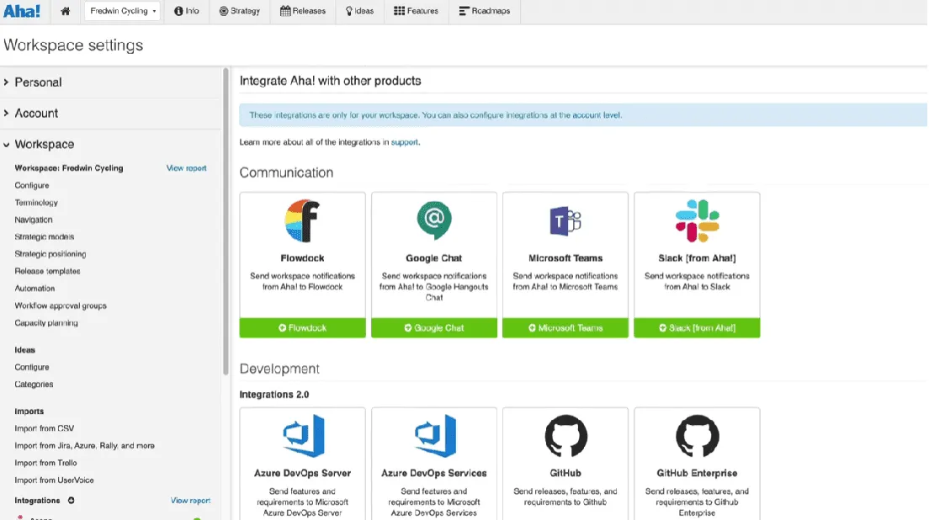This screenshot has height=520, width=929.
Task: Open Strategic positioning settings
Action: pos(50,254)
